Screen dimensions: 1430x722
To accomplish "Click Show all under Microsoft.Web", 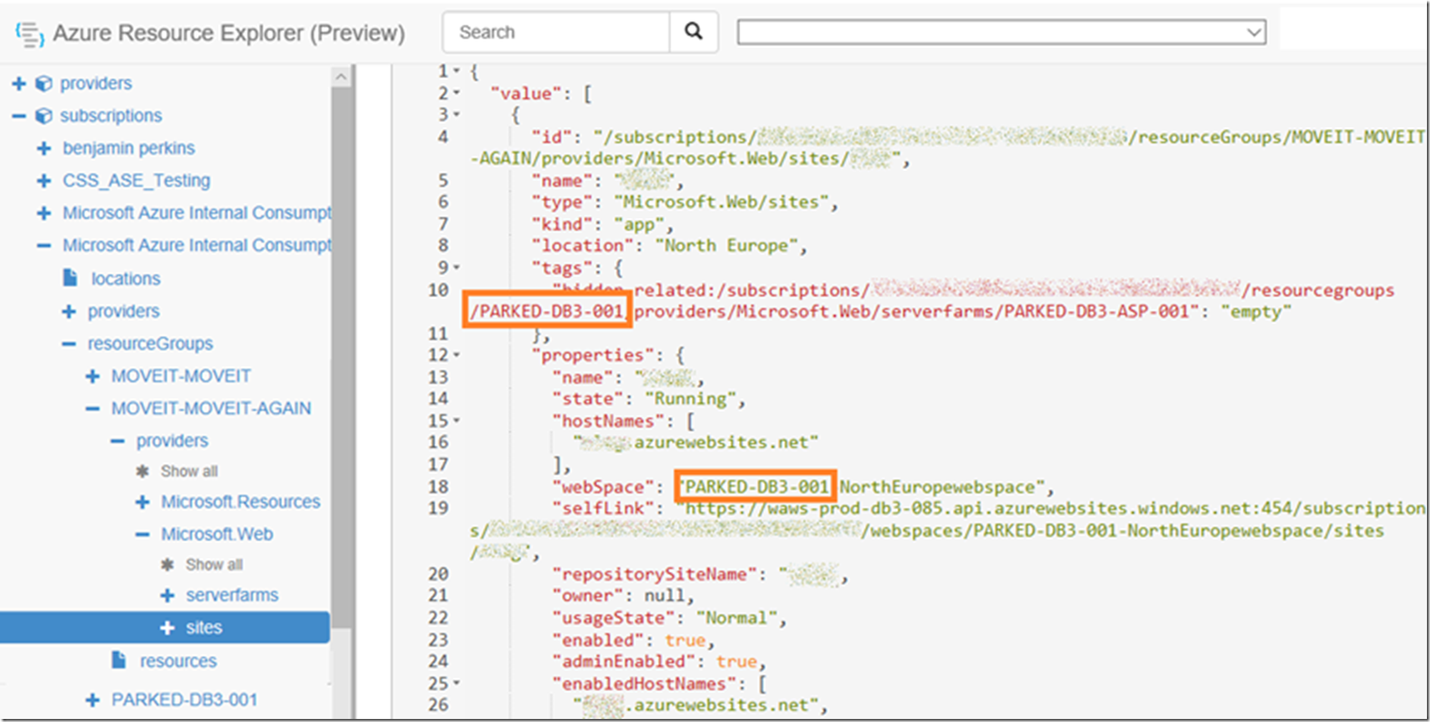I will 214,564.
